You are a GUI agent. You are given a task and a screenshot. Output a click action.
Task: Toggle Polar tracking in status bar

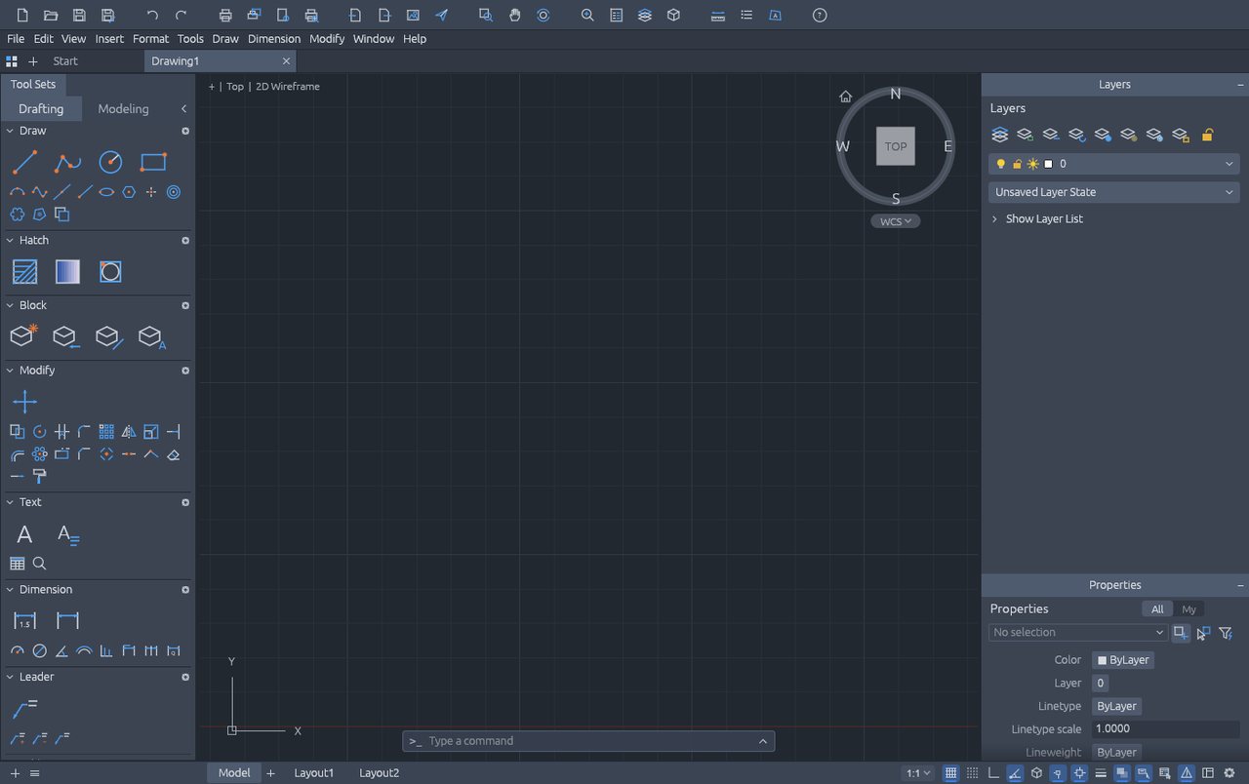(x=1015, y=773)
